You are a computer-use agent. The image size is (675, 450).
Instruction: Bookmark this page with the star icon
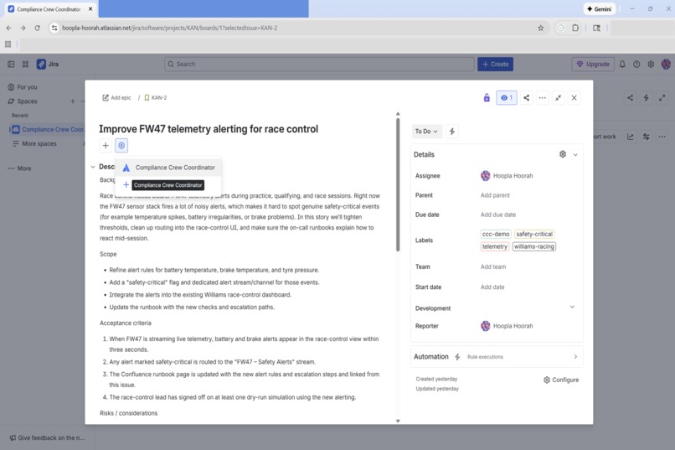(x=541, y=28)
